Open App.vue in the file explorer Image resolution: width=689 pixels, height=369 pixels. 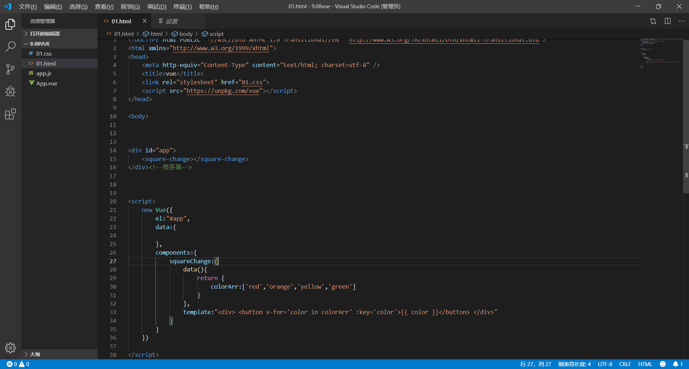(x=47, y=83)
